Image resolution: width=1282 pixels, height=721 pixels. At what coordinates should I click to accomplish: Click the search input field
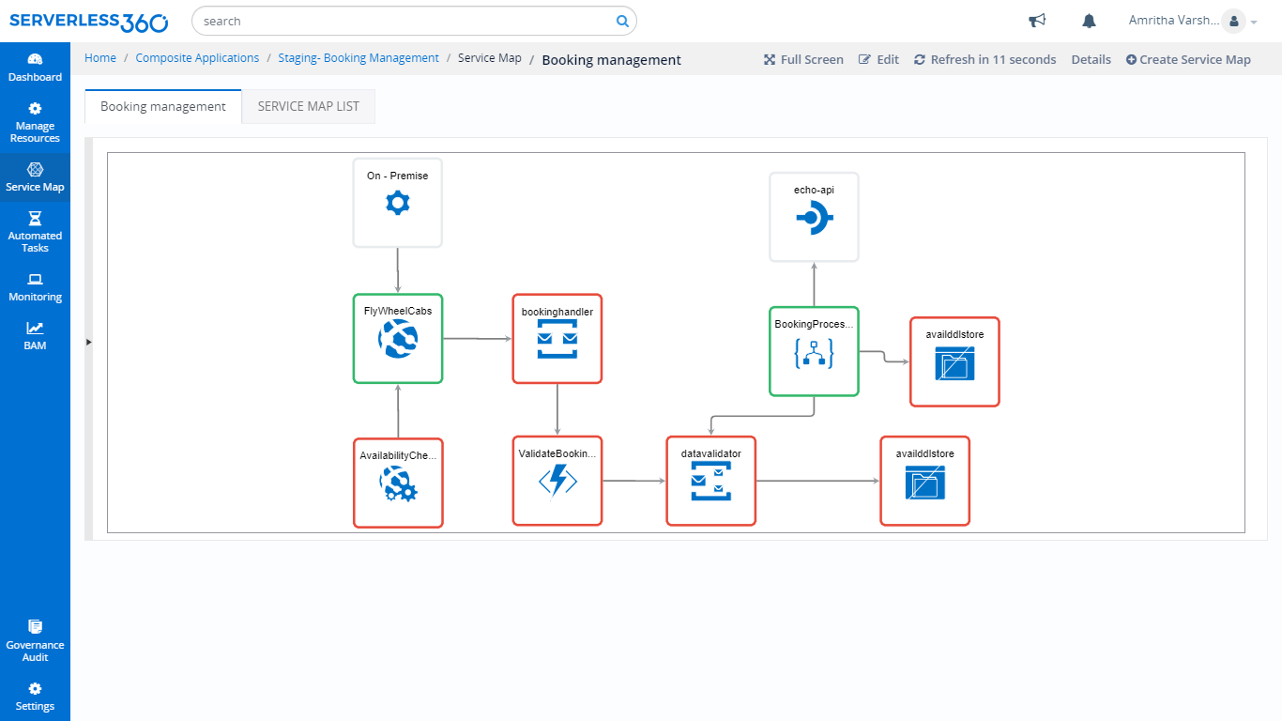tap(404, 21)
